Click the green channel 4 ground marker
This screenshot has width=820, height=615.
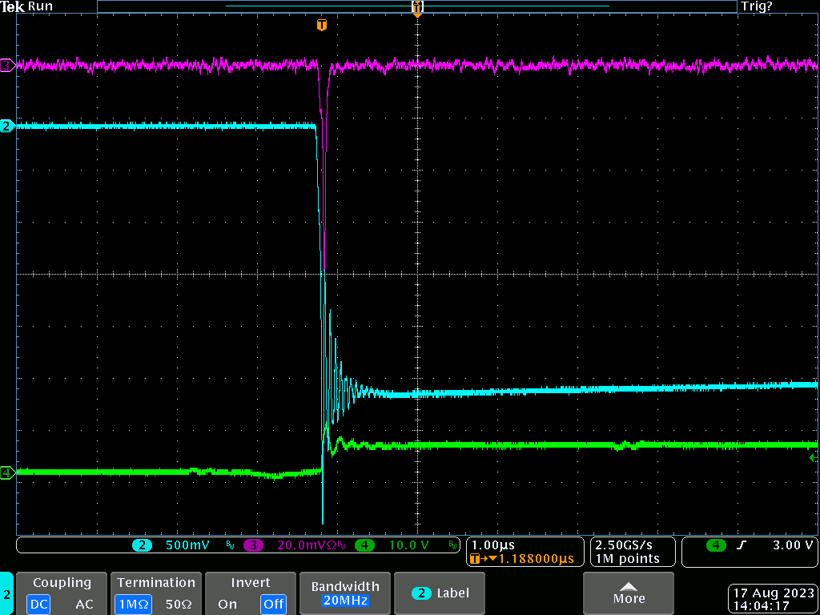coord(6,472)
